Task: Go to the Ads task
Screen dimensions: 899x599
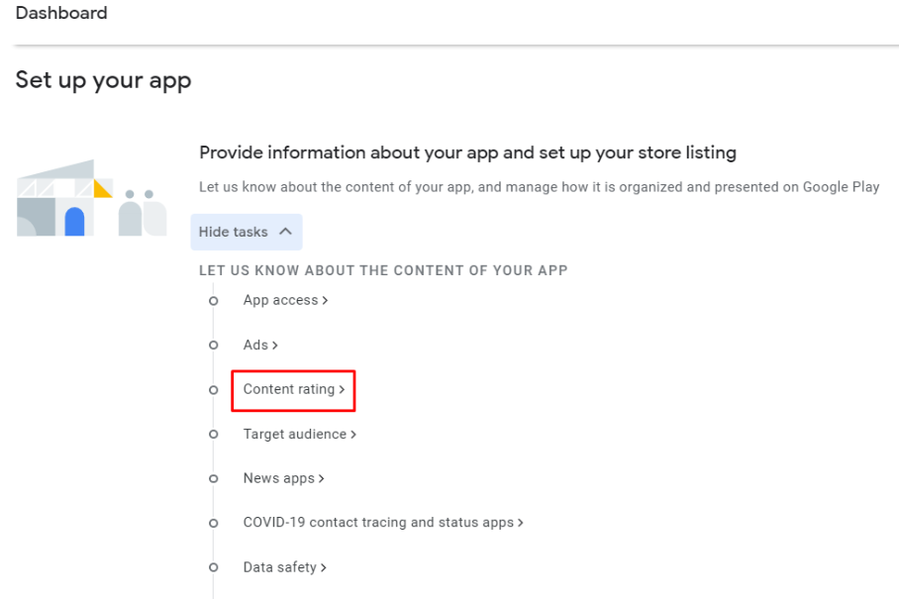Action: pyautogui.click(x=259, y=346)
